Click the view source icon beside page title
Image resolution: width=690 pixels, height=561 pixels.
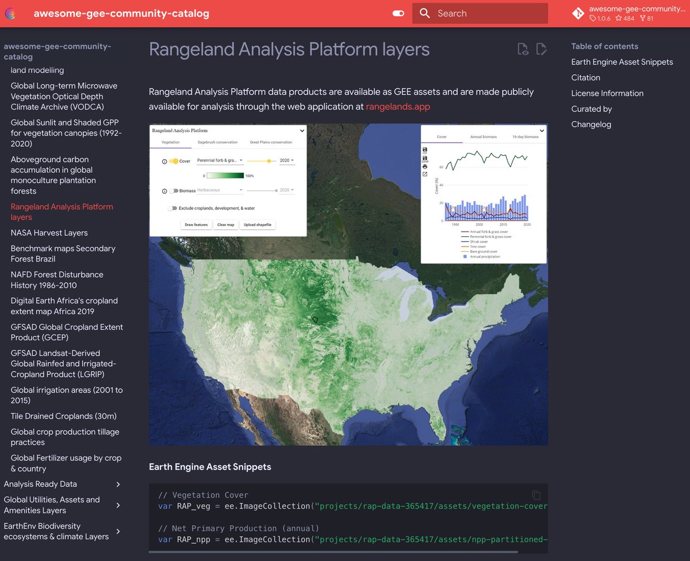(x=523, y=49)
